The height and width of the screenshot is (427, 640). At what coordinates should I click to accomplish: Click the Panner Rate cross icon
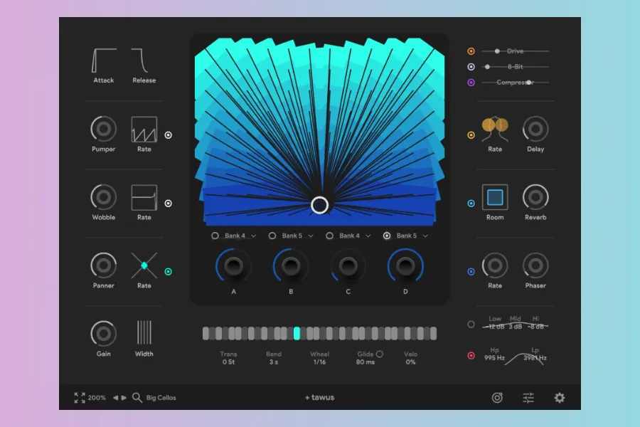click(144, 265)
